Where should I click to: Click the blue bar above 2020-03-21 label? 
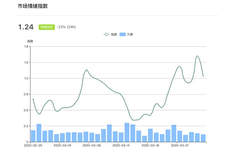pos(180,136)
